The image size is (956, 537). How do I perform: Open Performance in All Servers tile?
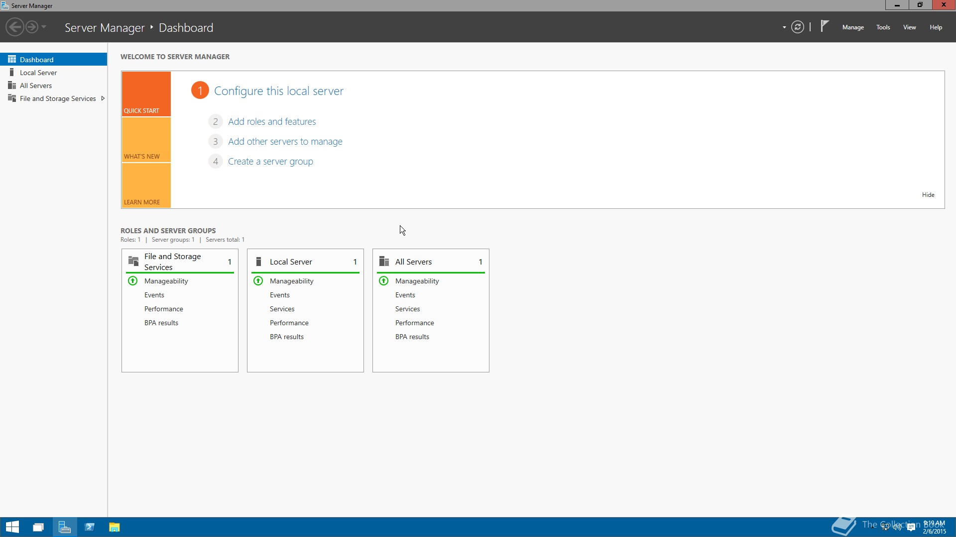coord(414,323)
